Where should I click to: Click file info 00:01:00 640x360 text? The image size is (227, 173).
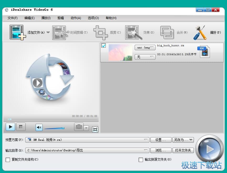tap(177, 54)
